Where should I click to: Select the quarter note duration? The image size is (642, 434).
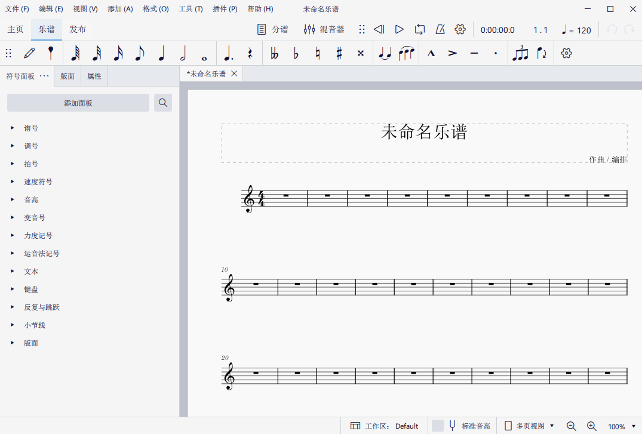pos(162,53)
